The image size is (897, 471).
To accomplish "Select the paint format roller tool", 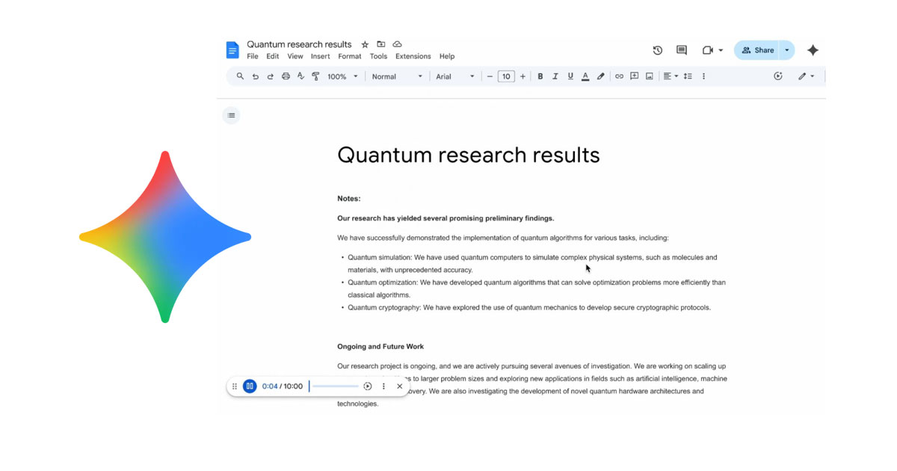I will (315, 76).
